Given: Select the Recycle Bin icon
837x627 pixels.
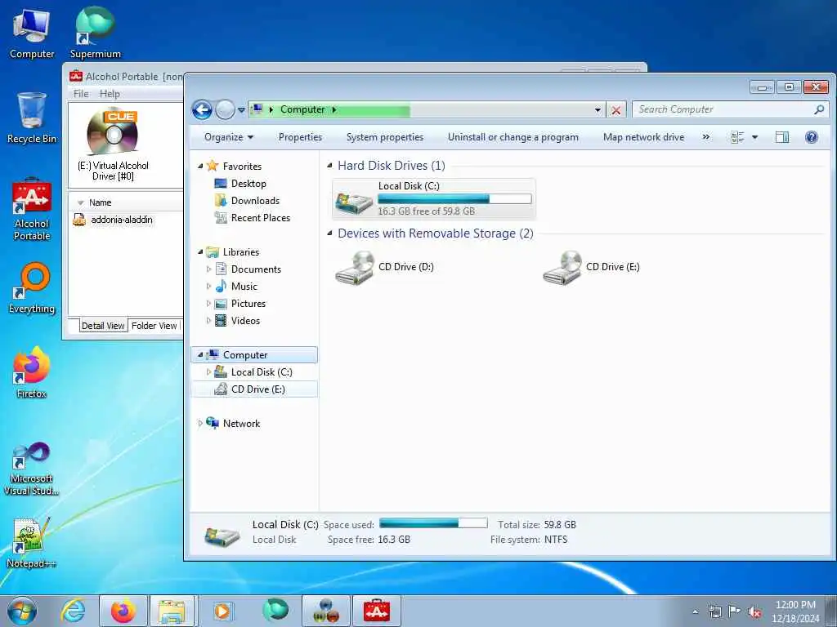Looking at the screenshot, I should [32, 118].
